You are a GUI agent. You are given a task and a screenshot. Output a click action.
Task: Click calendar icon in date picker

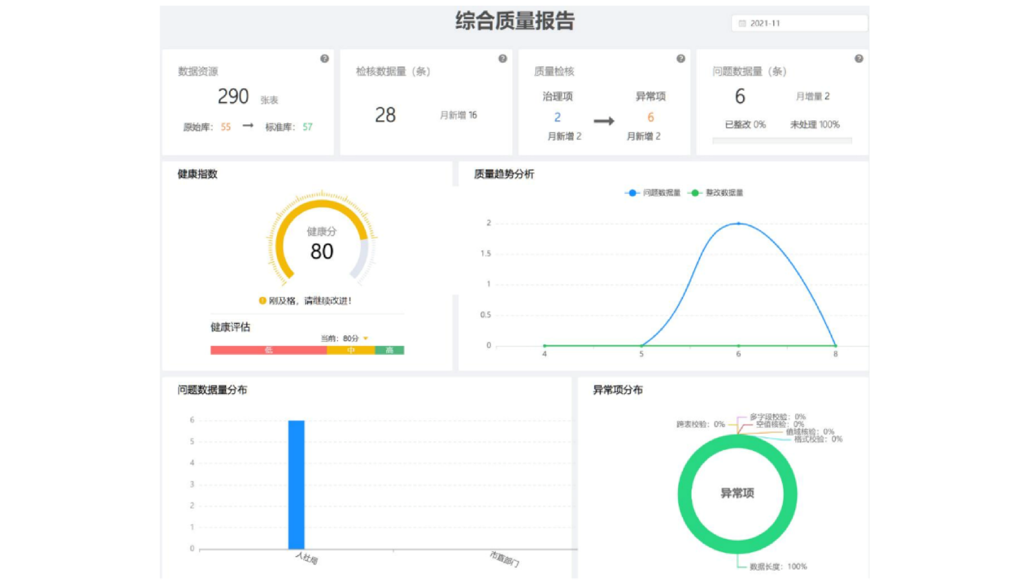point(742,23)
